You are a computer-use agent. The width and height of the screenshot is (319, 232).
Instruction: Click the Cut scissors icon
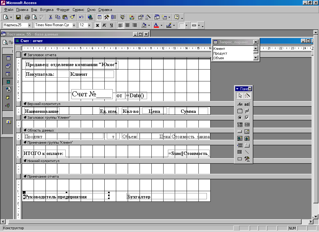click(x=50, y=17)
